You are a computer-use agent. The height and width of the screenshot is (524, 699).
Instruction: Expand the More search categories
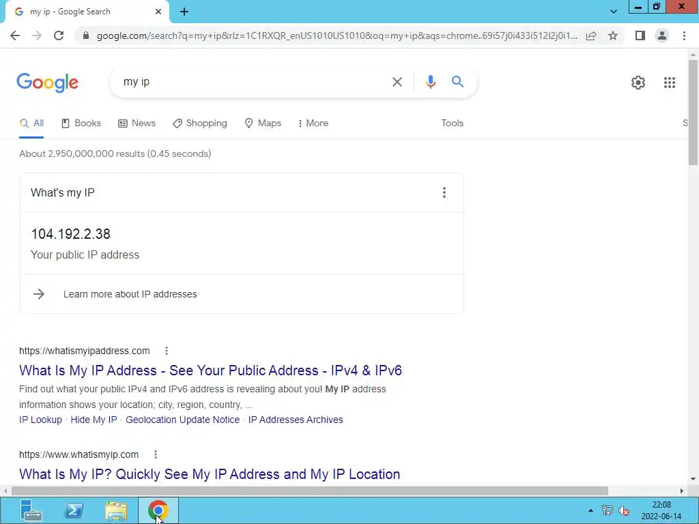[313, 123]
